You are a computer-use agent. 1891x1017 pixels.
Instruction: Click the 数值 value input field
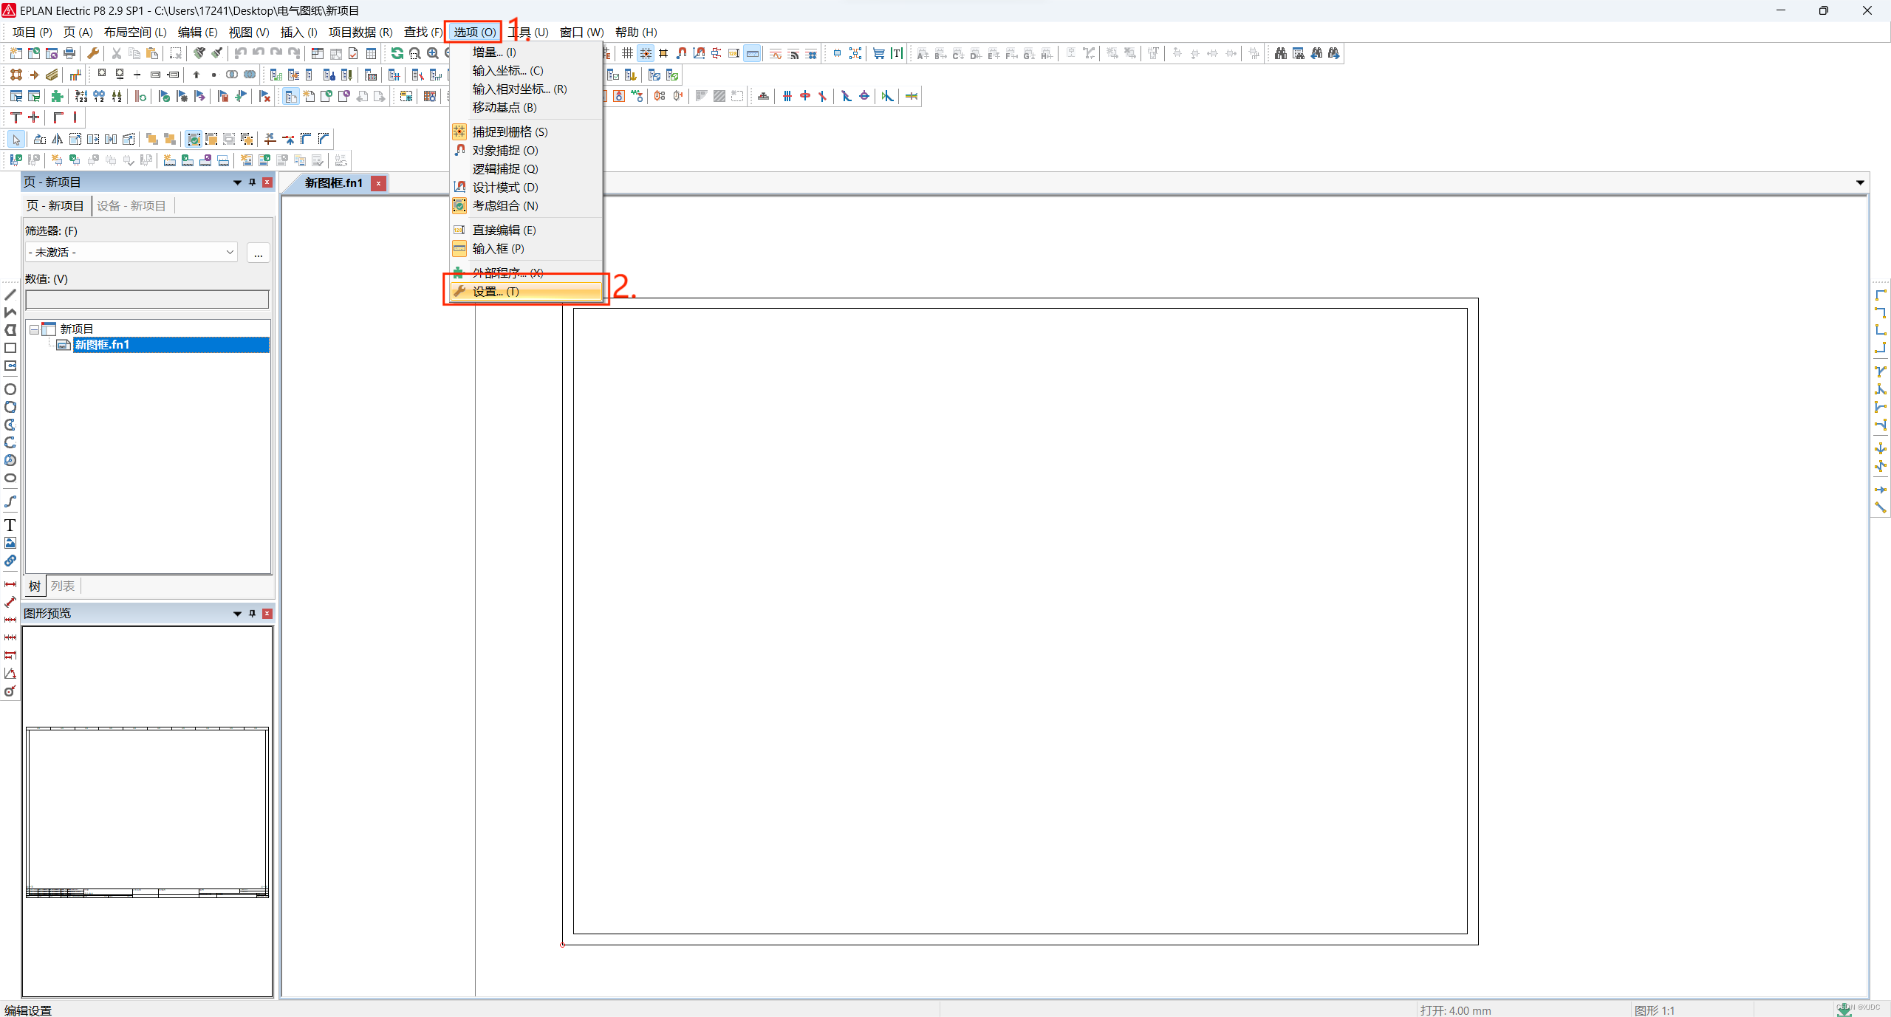147,300
